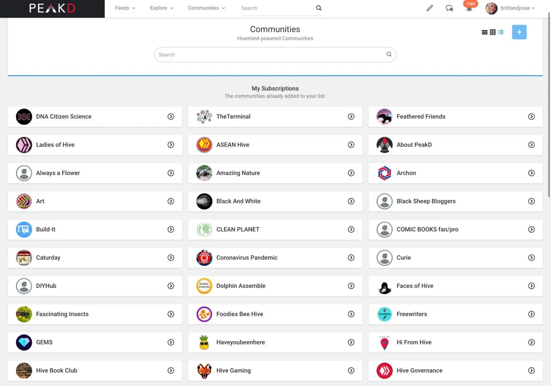Click magnifier icon in communities search box
The width and height of the screenshot is (551, 386).
click(389, 54)
